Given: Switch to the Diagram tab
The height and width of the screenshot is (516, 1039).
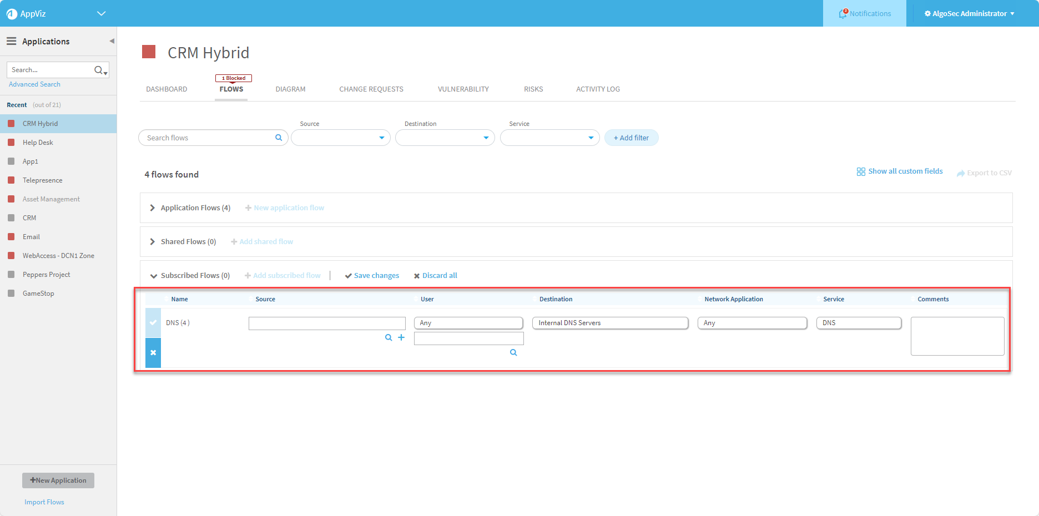Looking at the screenshot, I should click(290, 89).
